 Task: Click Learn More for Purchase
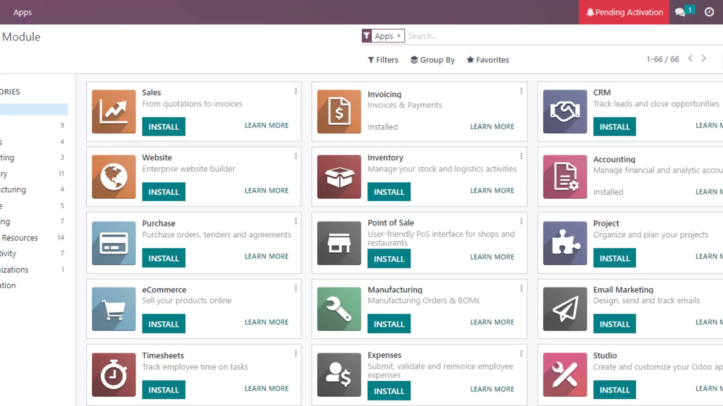tap(267, 256)
